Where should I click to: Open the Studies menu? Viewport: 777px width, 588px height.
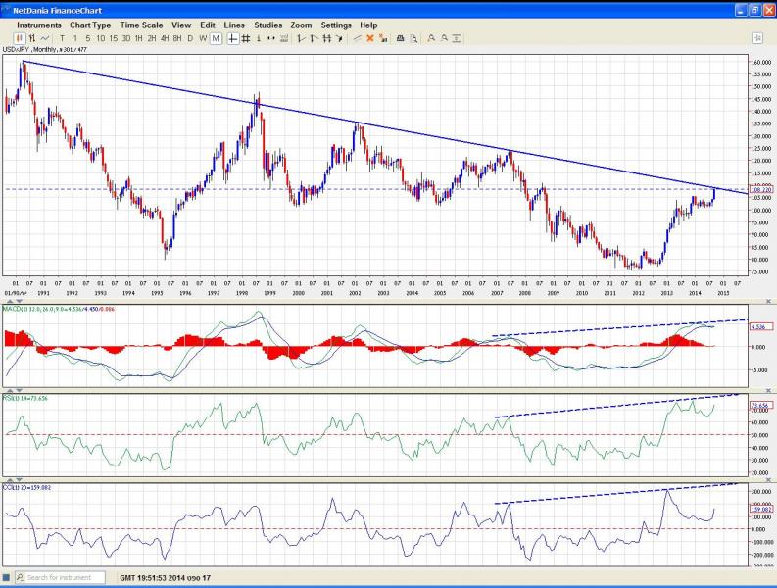click(267, 24)
